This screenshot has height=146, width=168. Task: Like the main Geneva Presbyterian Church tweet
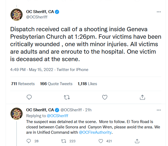pos(105,97)
